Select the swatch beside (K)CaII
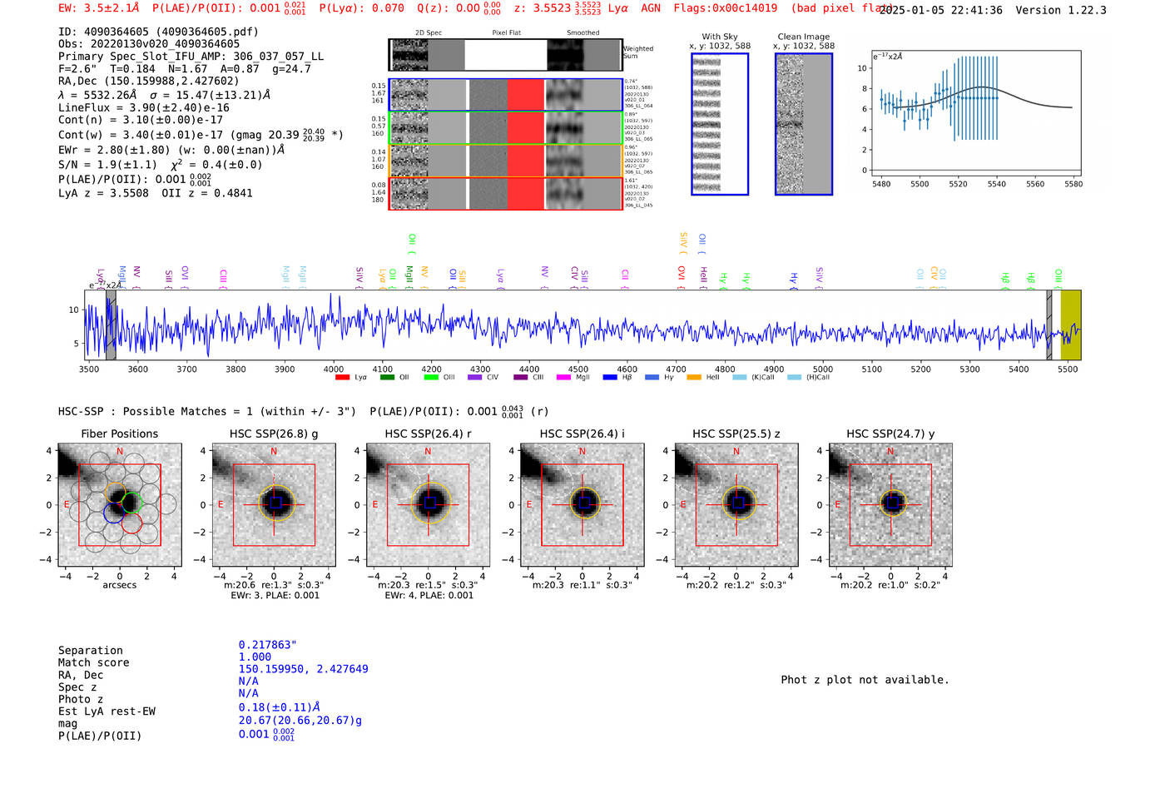 pos(739,378)
